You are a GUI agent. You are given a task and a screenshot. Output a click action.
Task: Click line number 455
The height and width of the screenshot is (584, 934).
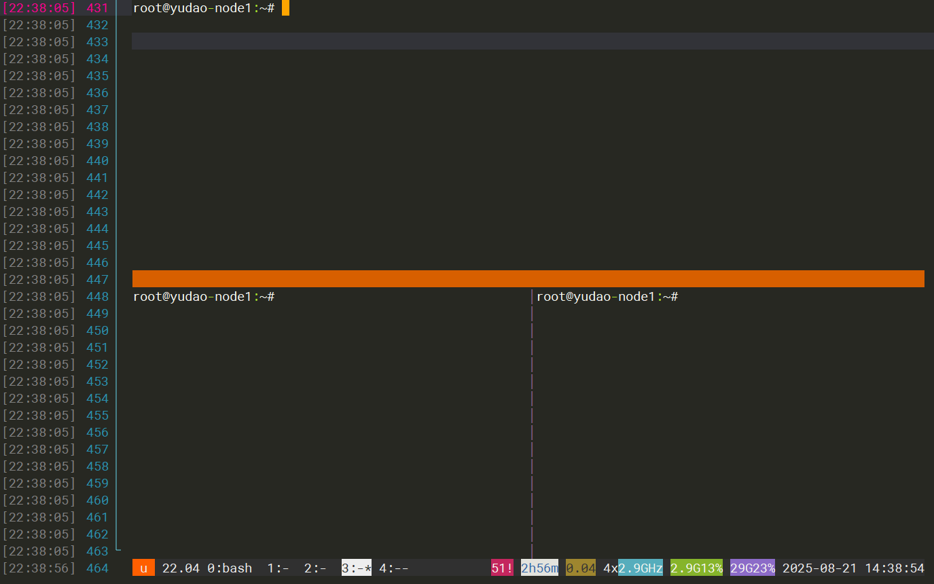click(x=97, y=416)
